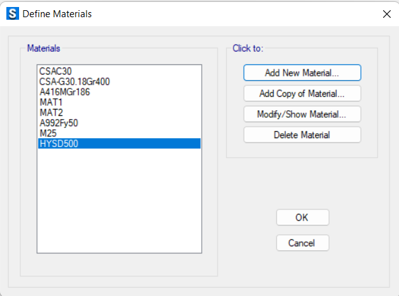399x296 pixels.
Task: Click empty area below HYSD500 in list
Action: (119, 201)
